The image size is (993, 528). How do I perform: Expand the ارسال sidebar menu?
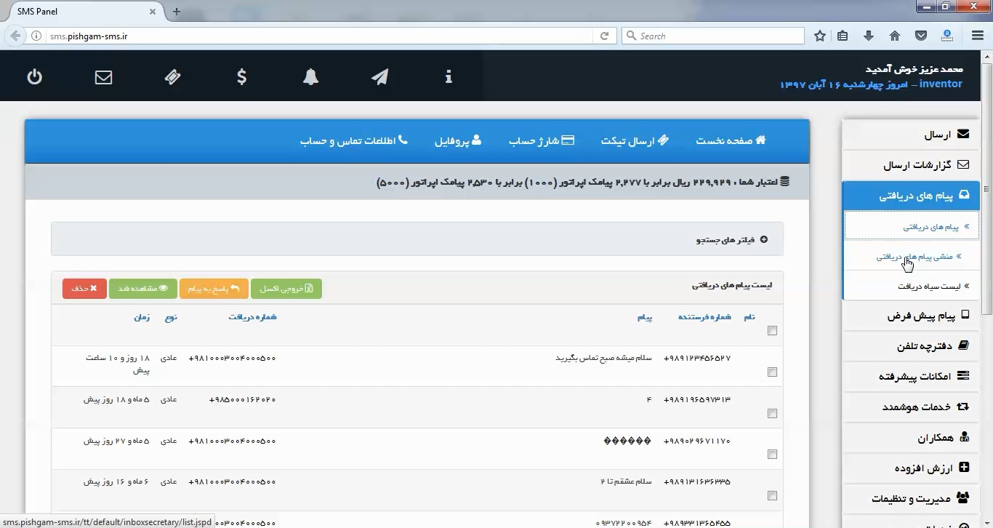pos(911,135)
